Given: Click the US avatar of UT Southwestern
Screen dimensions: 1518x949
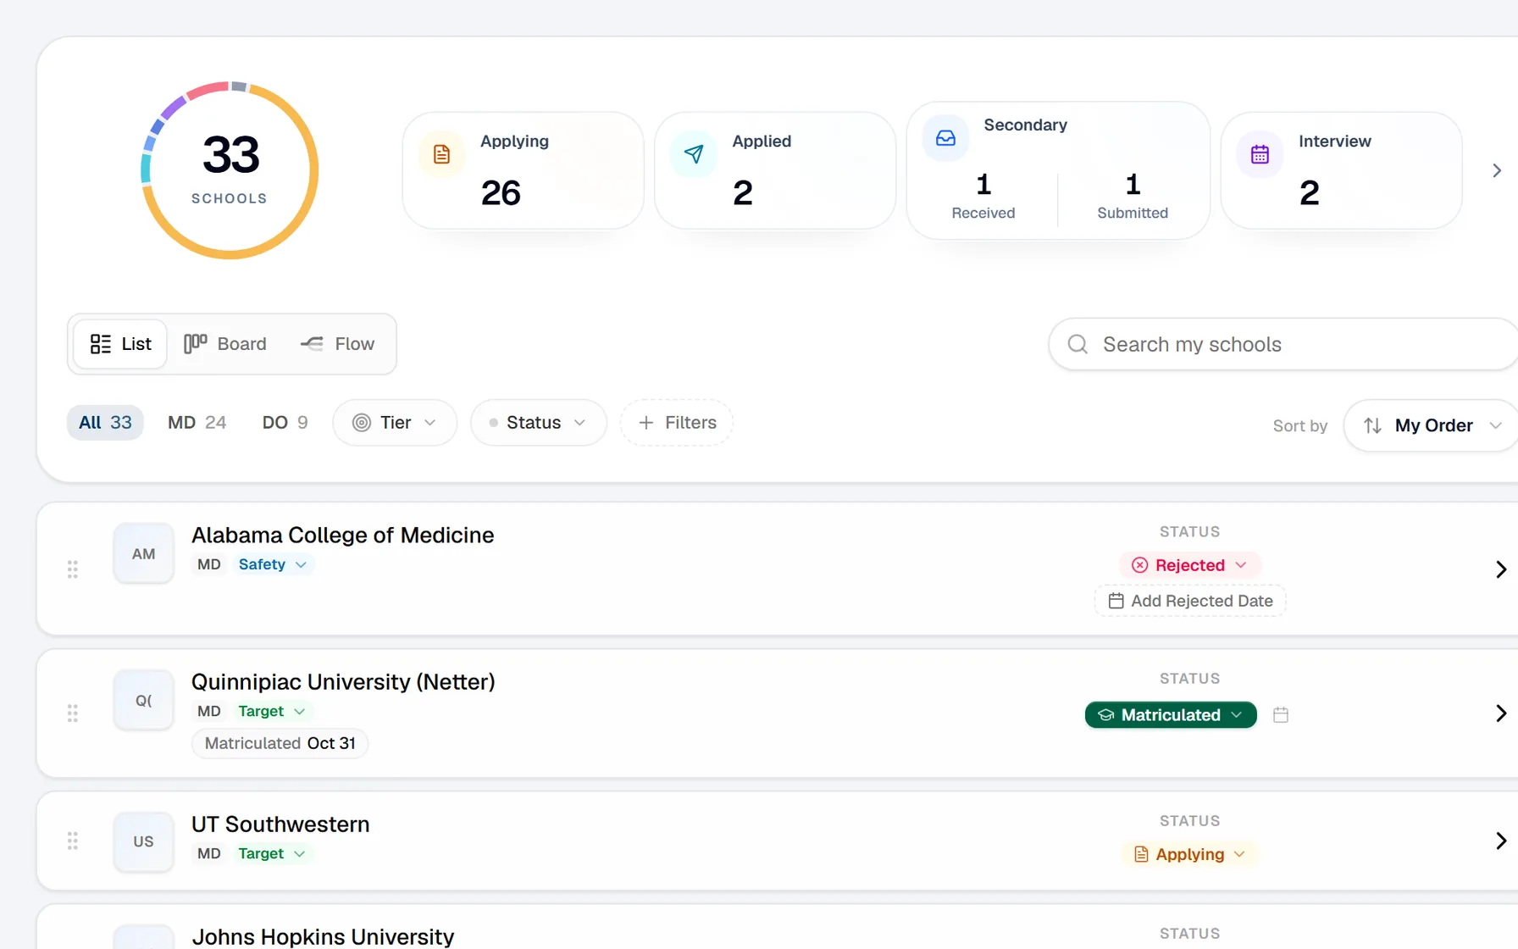Looking at the screenshot, I should coord(143,841).
